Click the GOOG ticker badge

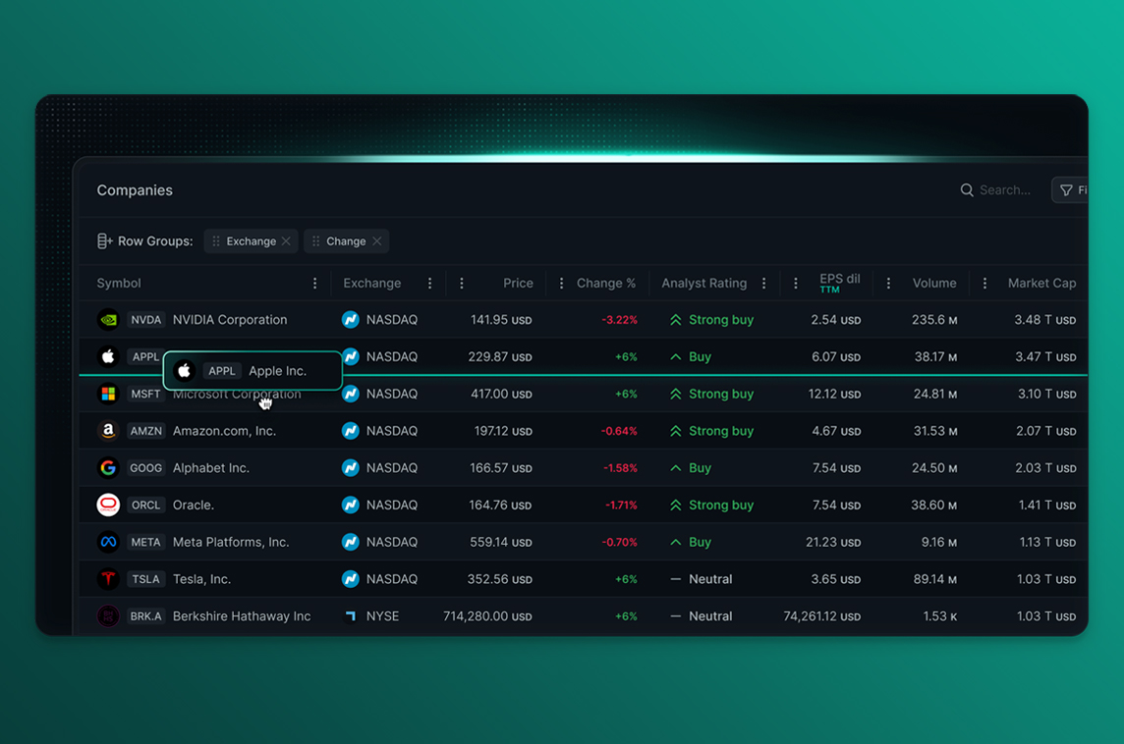tap(145, 467)
